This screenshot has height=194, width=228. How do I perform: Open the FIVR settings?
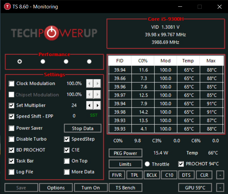117,175
